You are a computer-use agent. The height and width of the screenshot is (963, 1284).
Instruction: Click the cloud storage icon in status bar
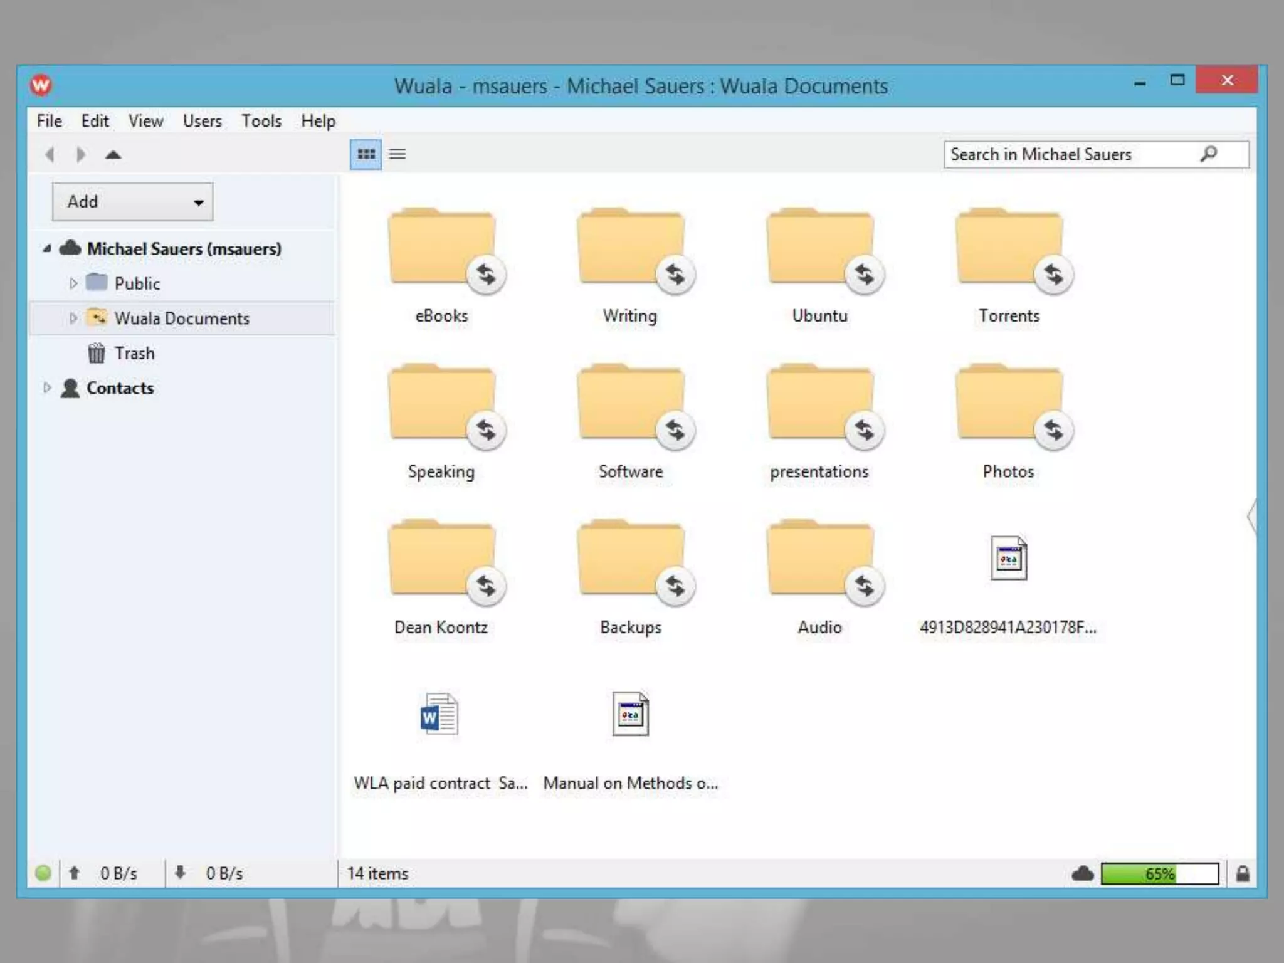coord(1082,873)
